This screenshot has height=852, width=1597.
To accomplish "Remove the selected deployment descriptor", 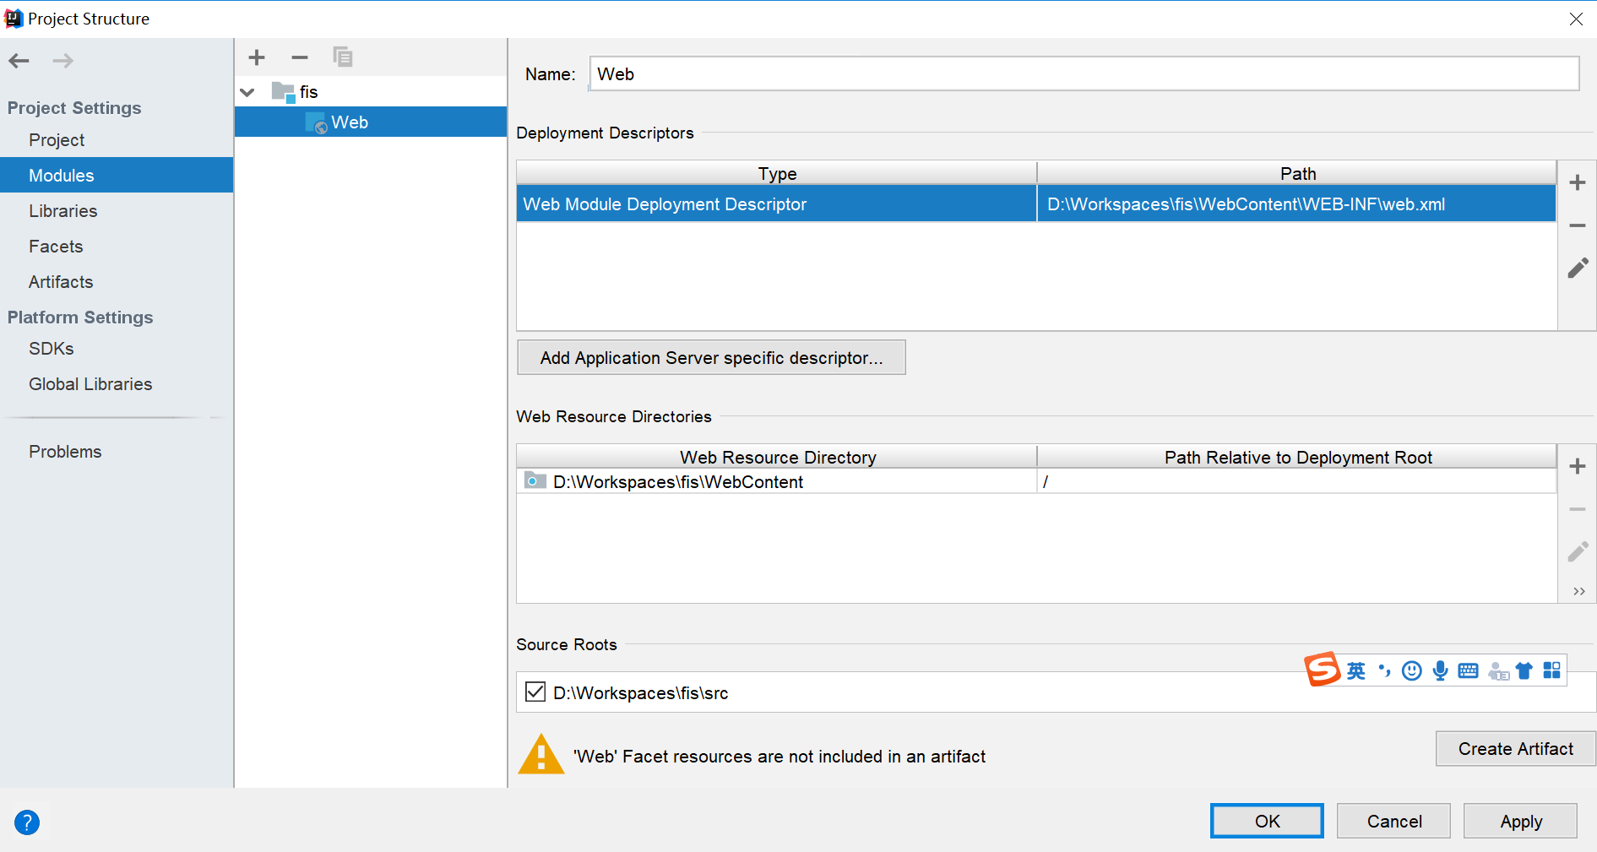I will 1577,225.
